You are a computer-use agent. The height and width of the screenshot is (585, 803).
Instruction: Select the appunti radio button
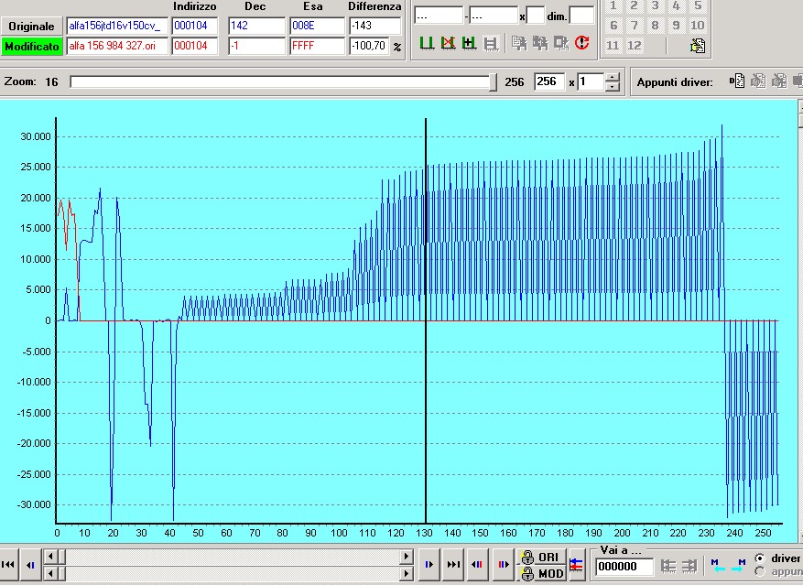[760, 571]
